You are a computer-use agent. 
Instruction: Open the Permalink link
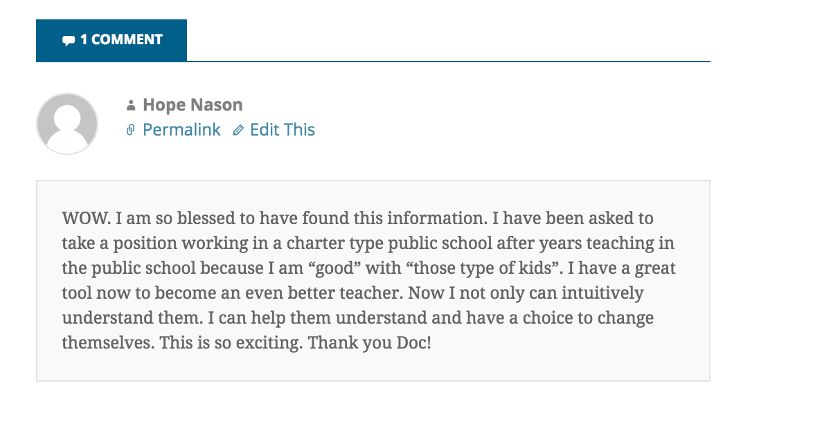click(181, 130)
